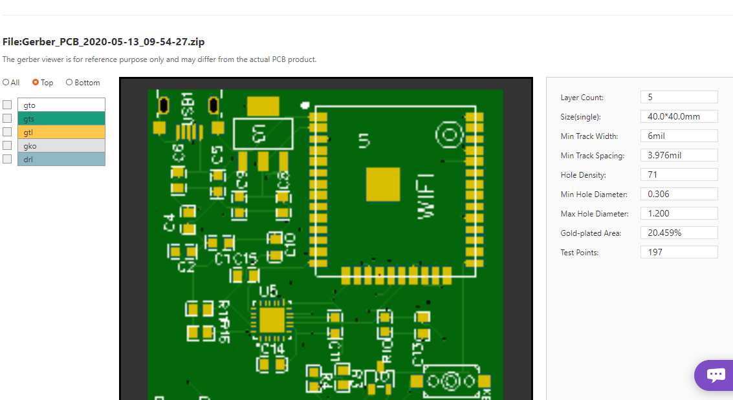Click the gko outline layer name
The width and height of the screenshot is (733, 400).
point(61,145)
